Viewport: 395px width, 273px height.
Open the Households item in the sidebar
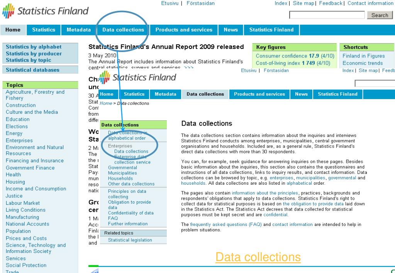(120, 179)
